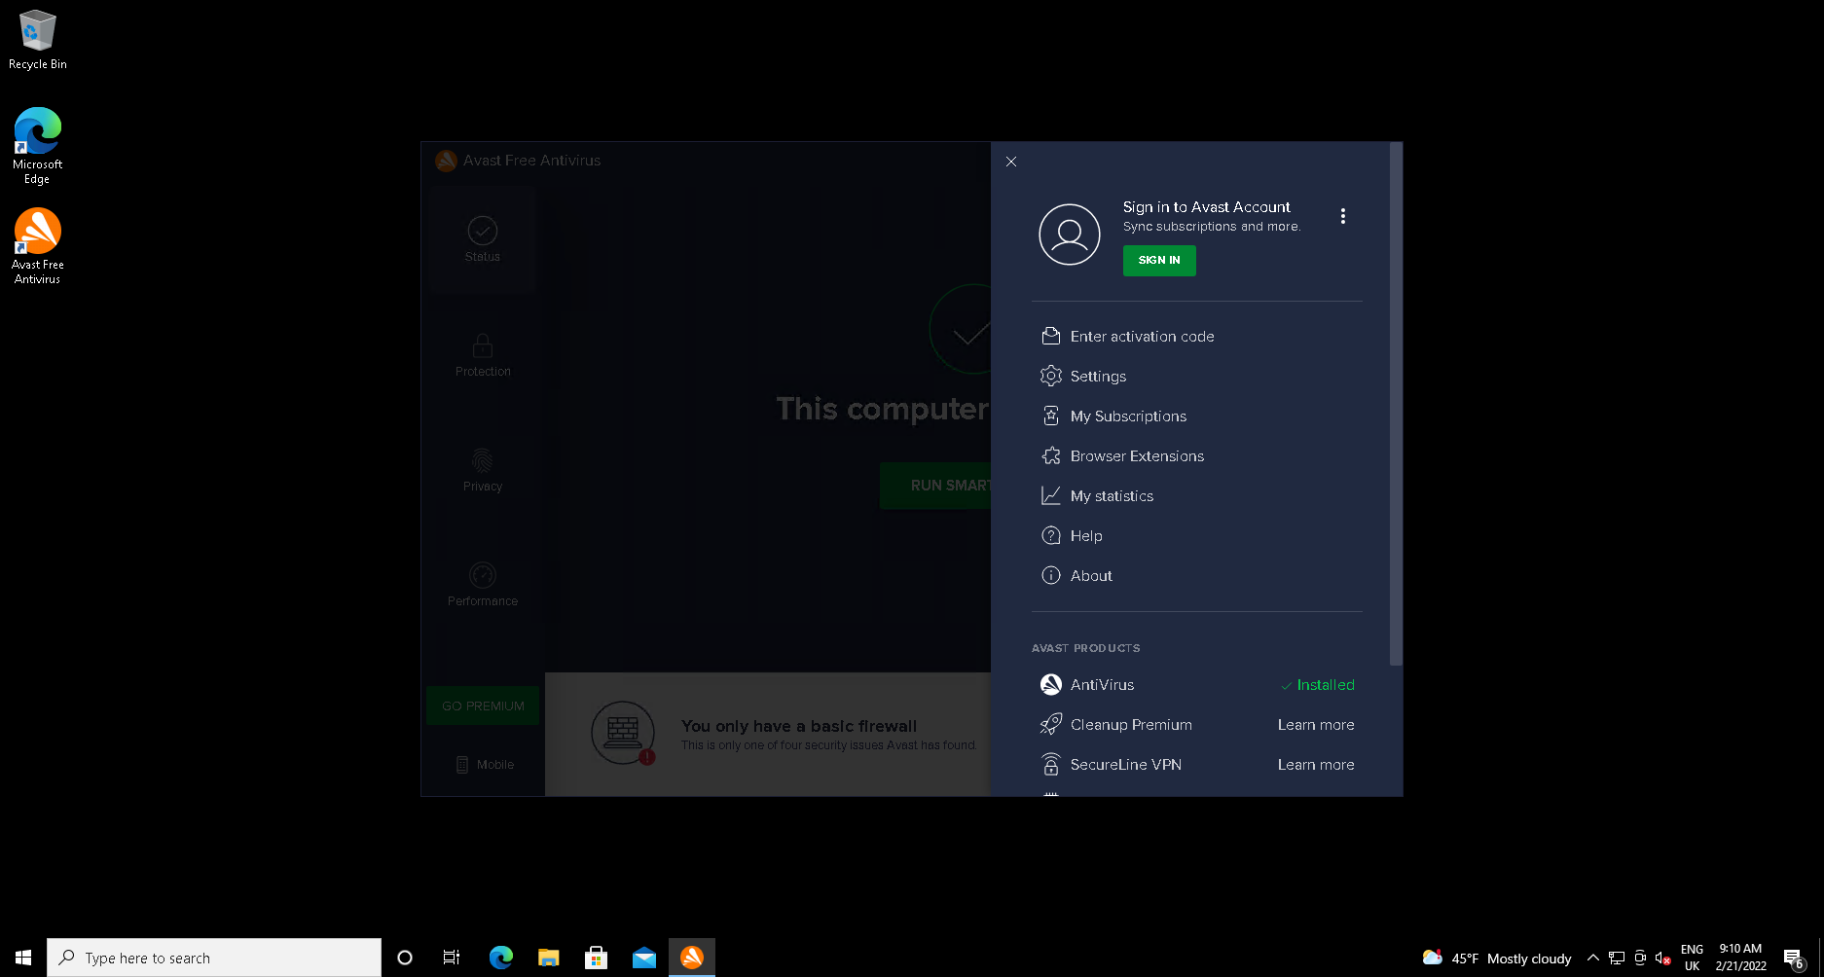Click the AntiVirus product icon
This screenshot has height=977, width=1824.
(1051, 684)
